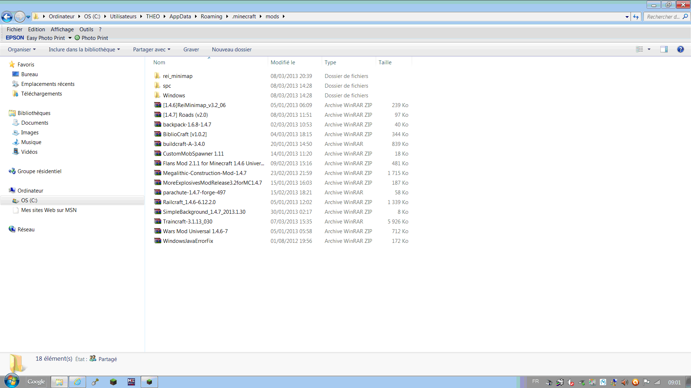
Task: Refresh the mods folder view
Action: 636,17
